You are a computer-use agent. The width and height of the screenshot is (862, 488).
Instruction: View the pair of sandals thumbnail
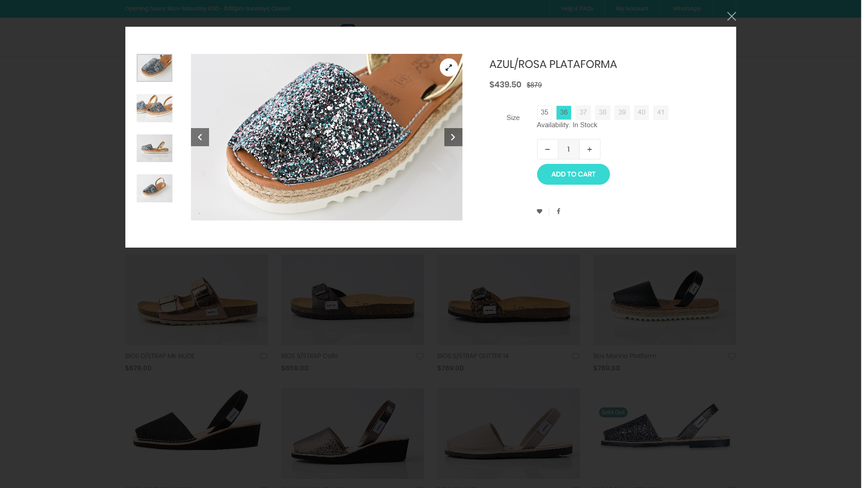(x=154, y=108)
